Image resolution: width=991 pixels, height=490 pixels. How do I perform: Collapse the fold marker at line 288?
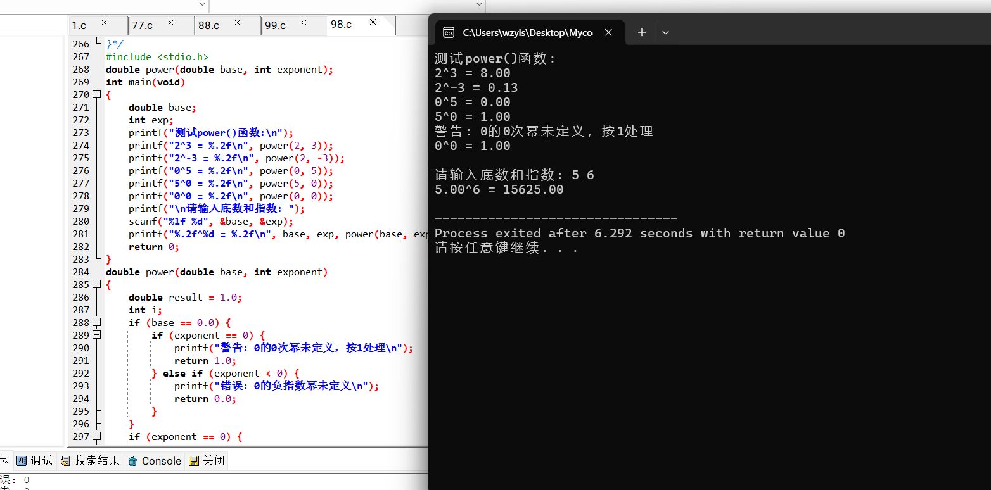[96, 323]
